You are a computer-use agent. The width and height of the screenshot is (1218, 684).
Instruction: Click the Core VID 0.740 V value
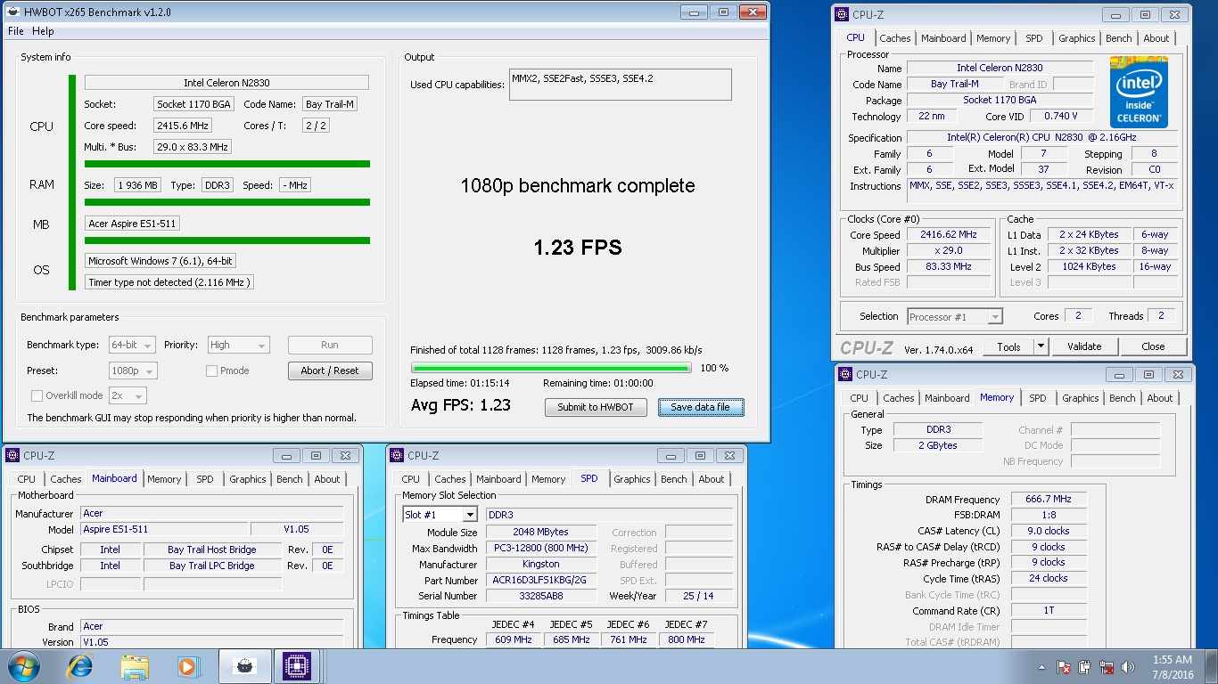tap(1061, 117)
